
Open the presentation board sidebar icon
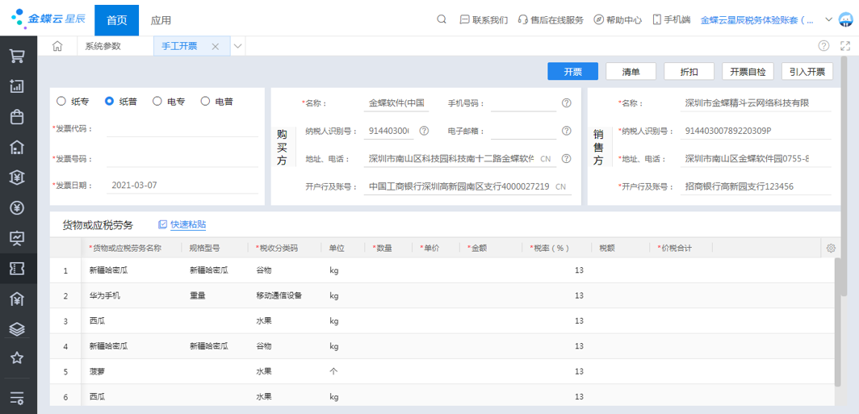pyautogui.click(x=18, y=237)
